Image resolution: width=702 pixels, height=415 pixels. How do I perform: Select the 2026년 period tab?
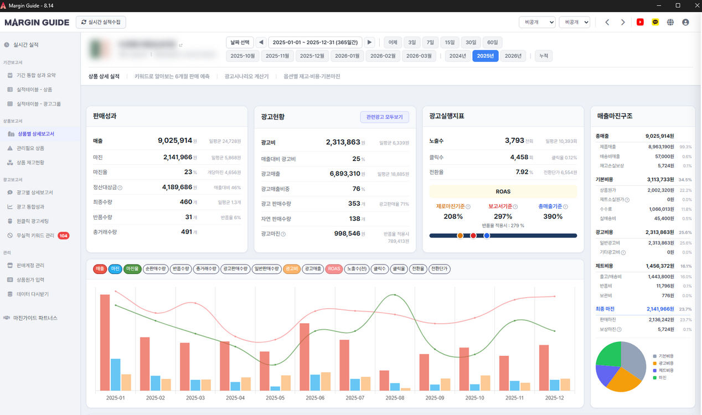tap(513, 55)
